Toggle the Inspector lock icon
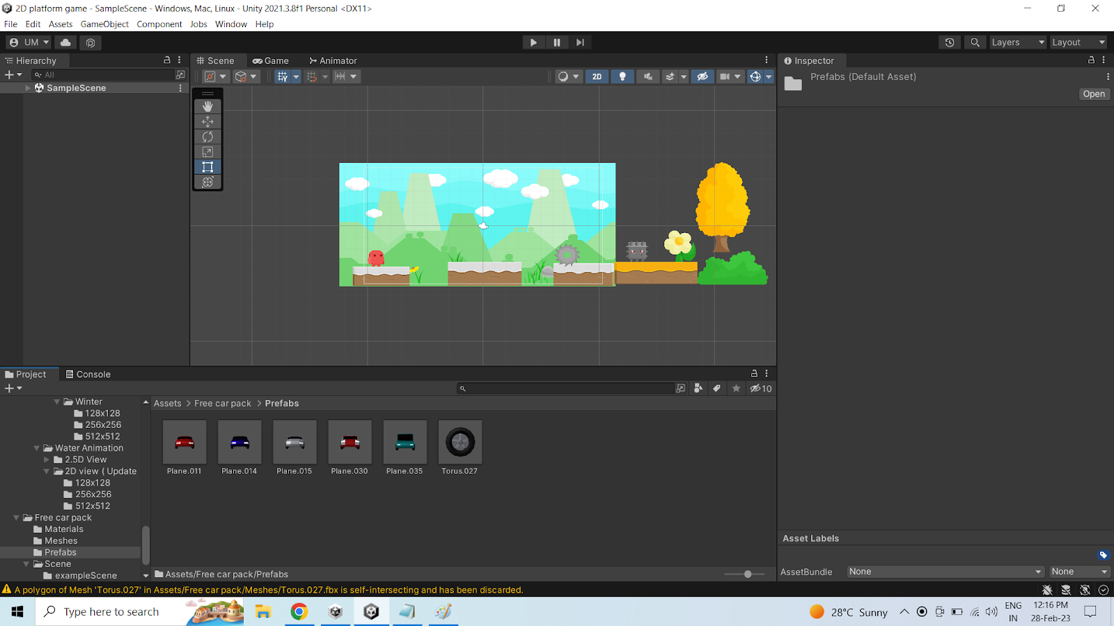Screen dimensions: 1114x626 (x=1091, y=61)
